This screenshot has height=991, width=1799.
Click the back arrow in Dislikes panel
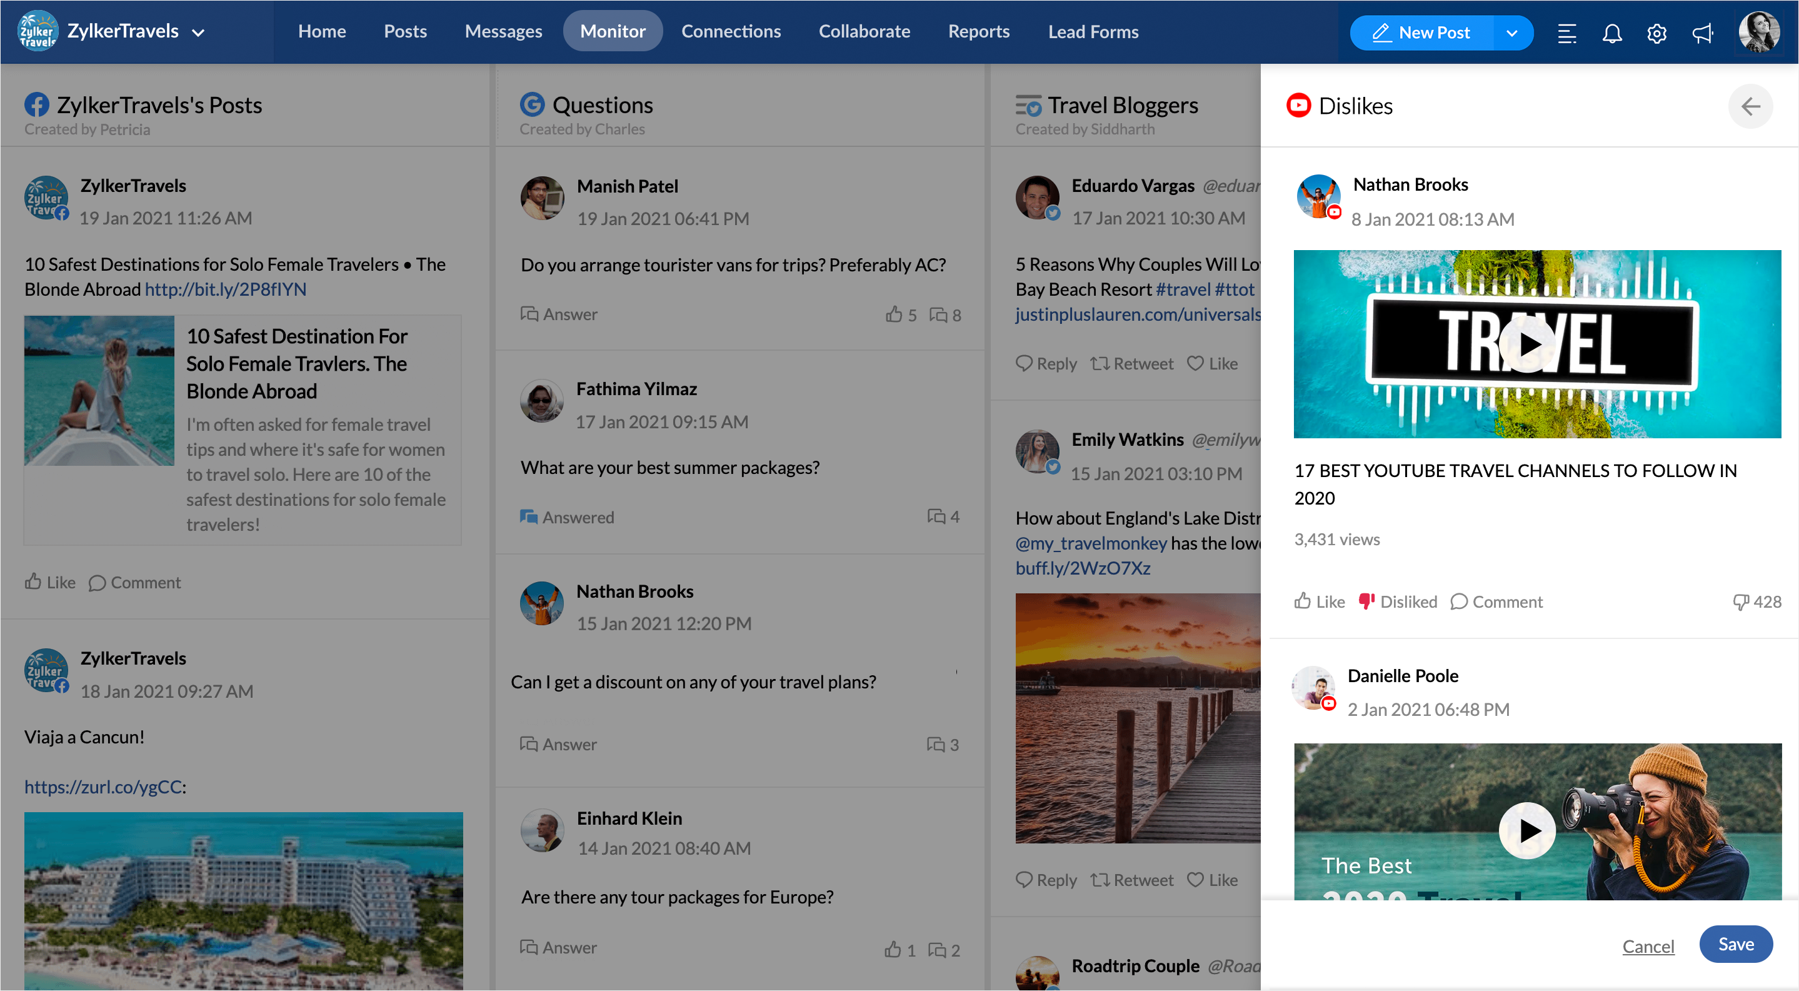click(x=1750, y=106)
